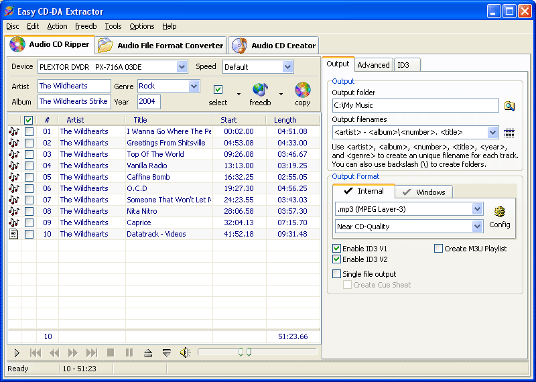Click data track icon of track 10
The height and width of the screenshot is (382, 536).
click(x=13, y=234)
